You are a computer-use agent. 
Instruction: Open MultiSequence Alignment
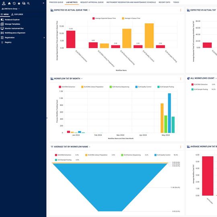(15, 33)
